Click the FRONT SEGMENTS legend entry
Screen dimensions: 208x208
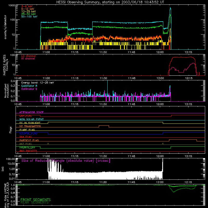[36, 200]
